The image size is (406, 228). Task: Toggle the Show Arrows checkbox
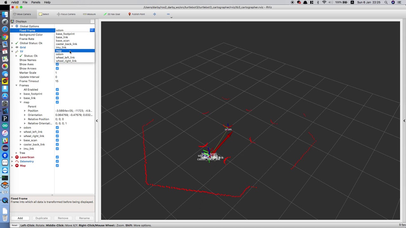(x=57, y=68)
